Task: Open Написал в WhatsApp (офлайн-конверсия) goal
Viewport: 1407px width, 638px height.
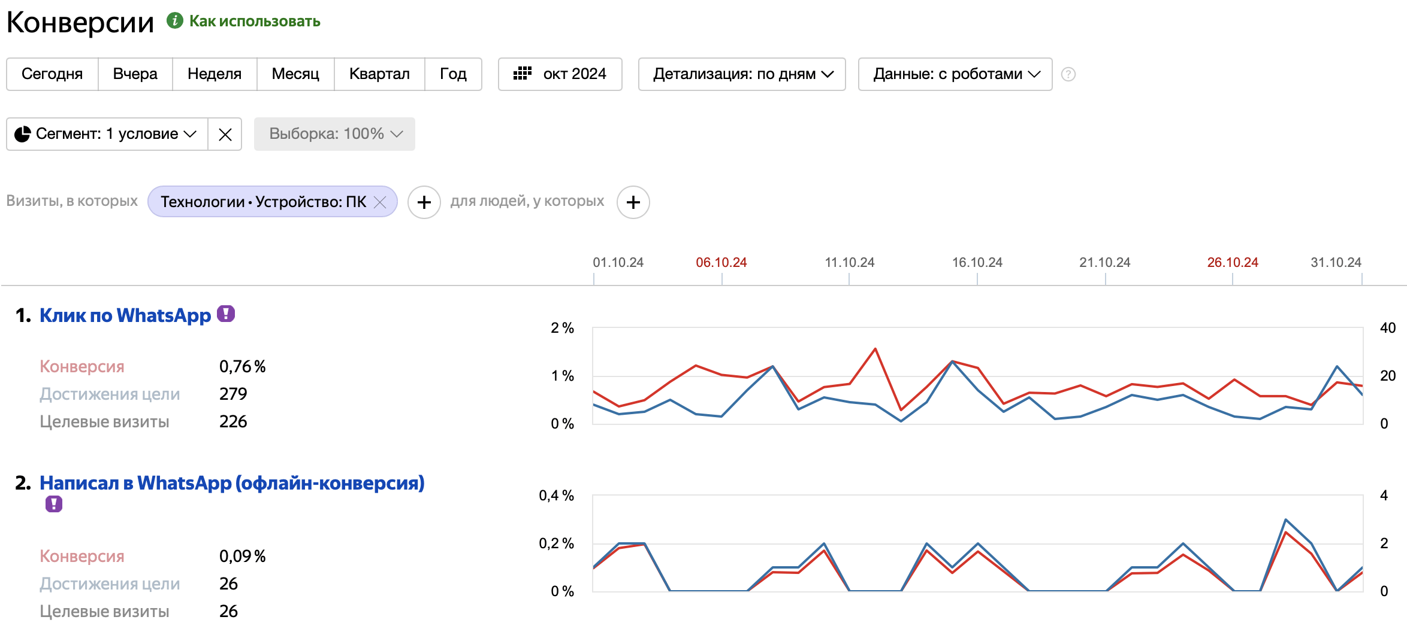Action: pyautogui.click(x=232, y=483)
